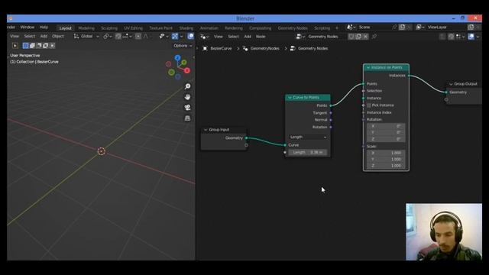Open the node editor Node menu

pyautogui.click(x=261, y=37)
